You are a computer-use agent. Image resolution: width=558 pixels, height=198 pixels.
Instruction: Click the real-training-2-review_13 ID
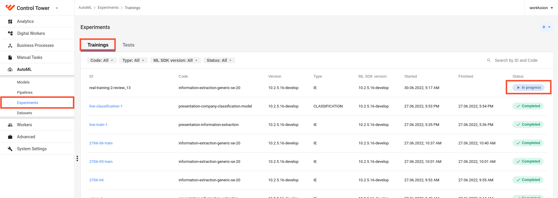[110, 88]
